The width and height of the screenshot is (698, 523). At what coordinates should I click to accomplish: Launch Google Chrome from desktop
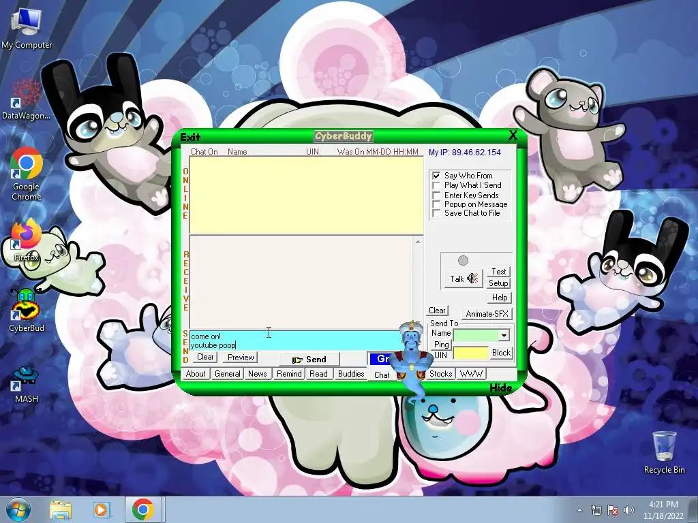click(27, 174)
